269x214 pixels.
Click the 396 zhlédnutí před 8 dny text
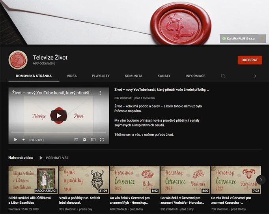[177, 209]
